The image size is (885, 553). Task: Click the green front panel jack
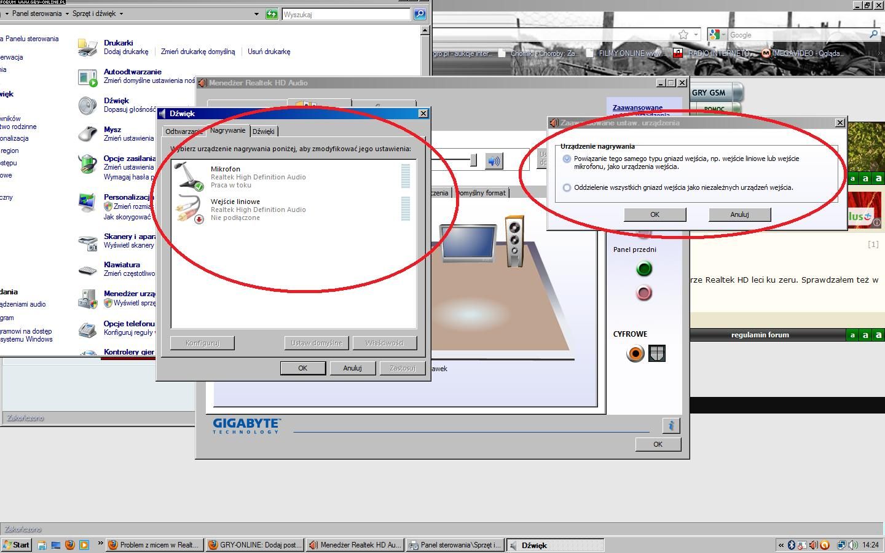(x=643, y=269)
